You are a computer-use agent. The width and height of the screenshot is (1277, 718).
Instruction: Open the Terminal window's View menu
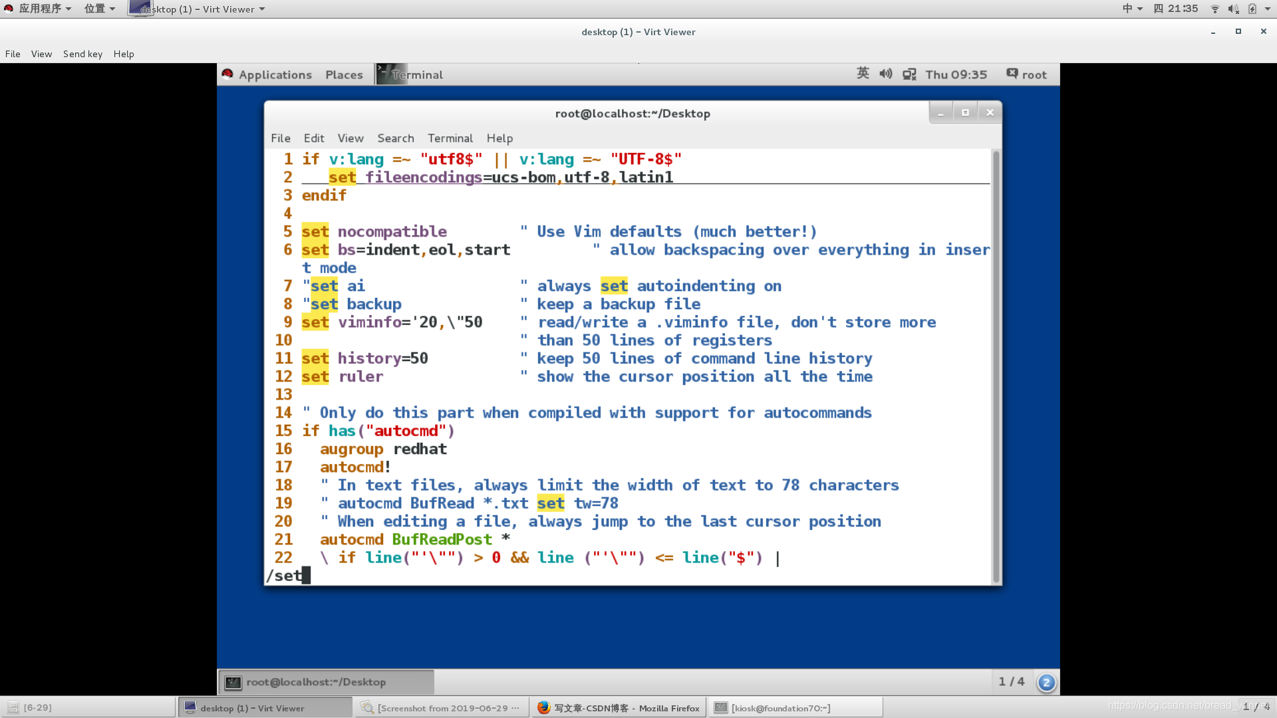coord(350,138)
